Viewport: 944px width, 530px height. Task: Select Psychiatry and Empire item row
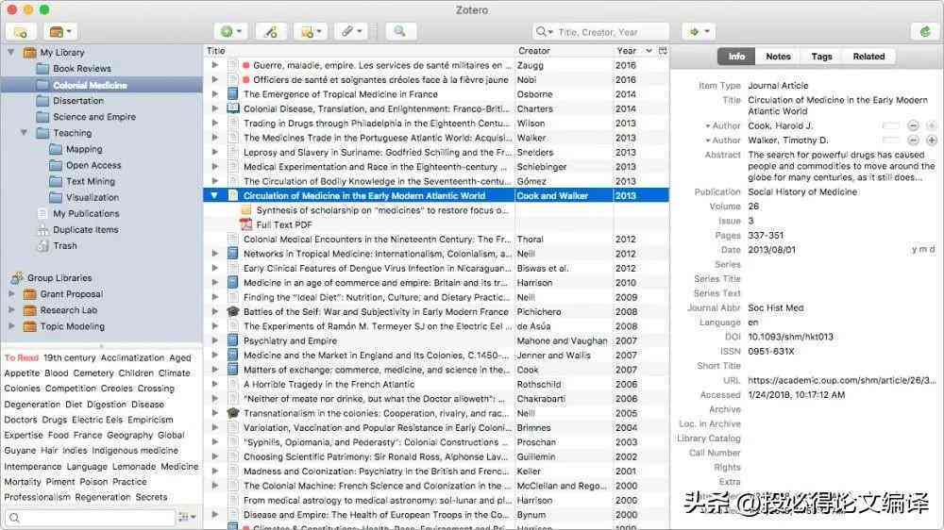coord(436,340)
